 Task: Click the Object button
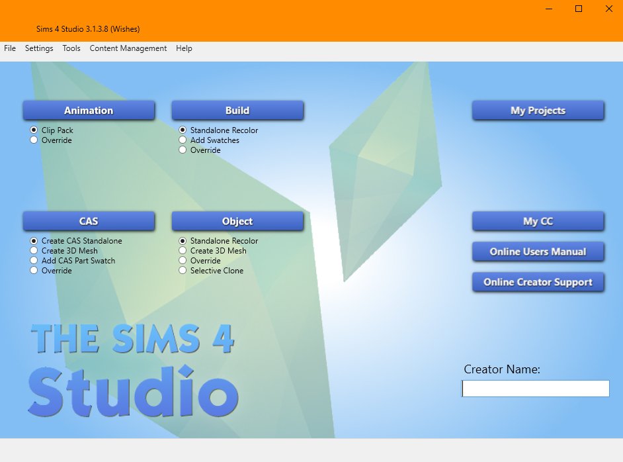237,221
